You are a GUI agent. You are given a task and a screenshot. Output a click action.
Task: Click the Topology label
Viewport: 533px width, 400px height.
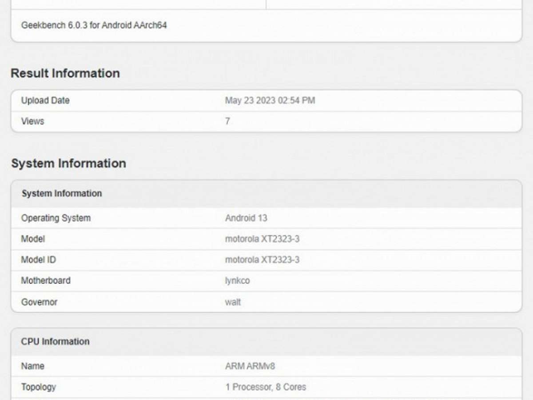point(39,387)
